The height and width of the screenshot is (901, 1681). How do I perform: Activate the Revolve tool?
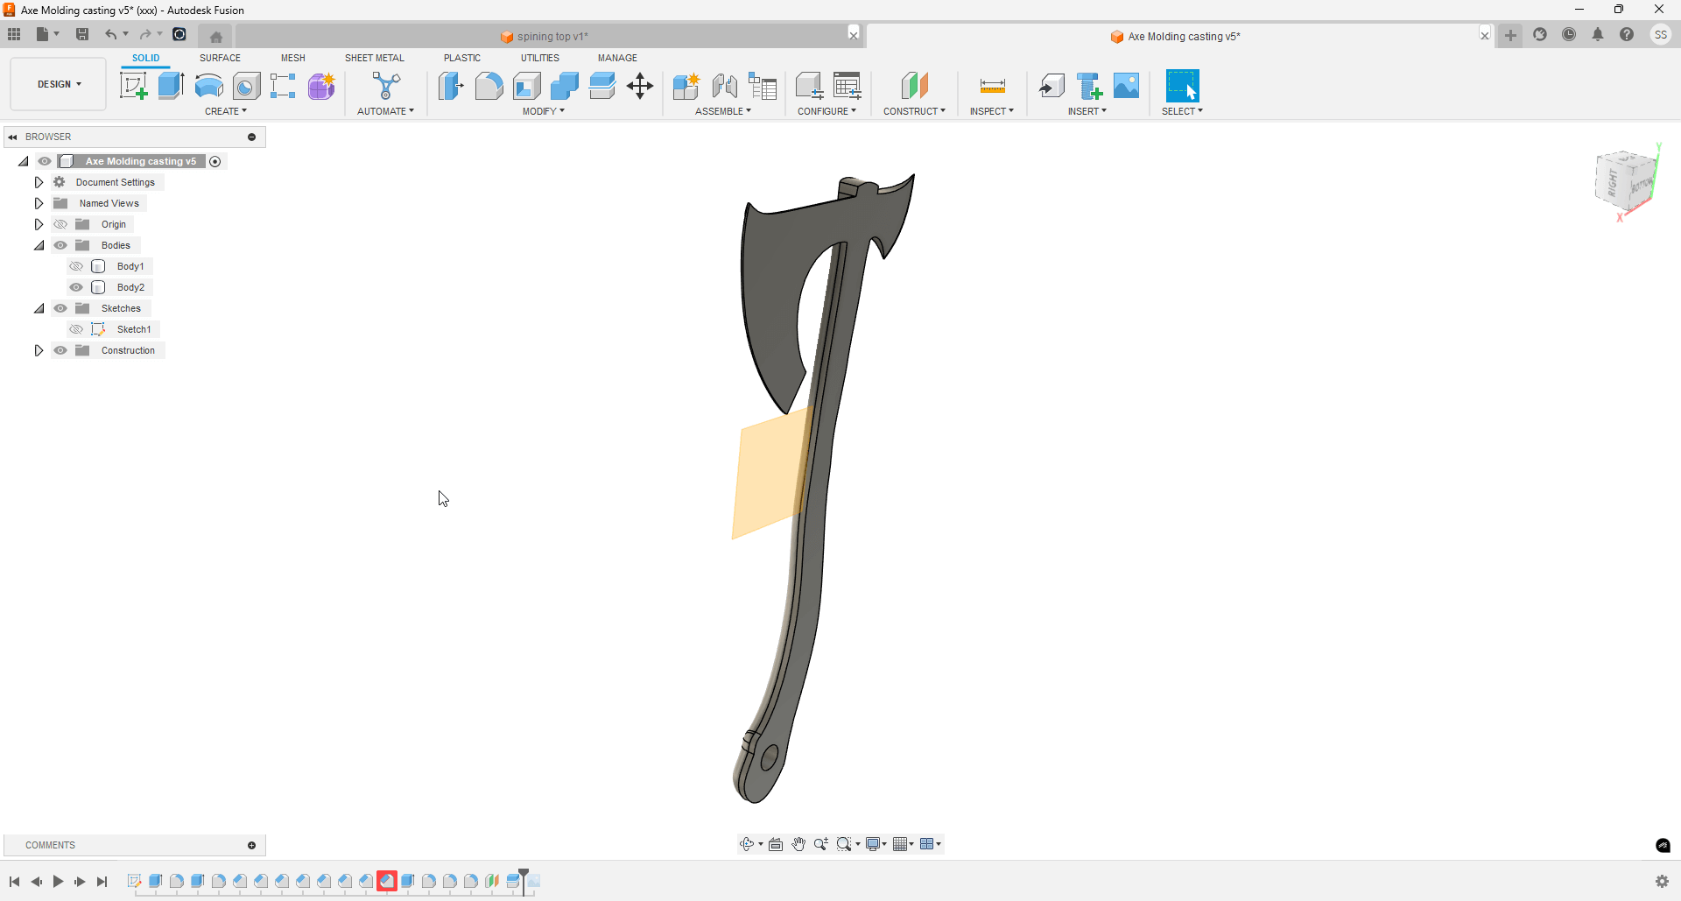pyautogui.click(x=208, y=86)
